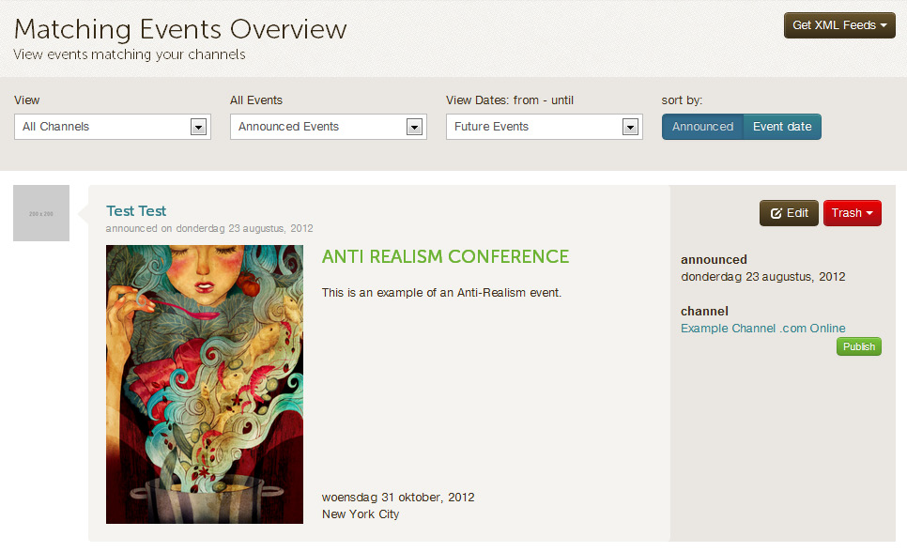Click the gray 200 x 200 avatar placeholder
Screen dimensions: 907x552
41,213
